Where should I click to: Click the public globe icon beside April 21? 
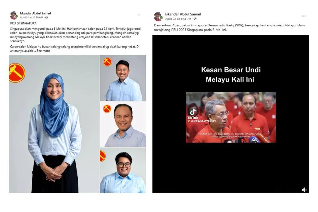tap(47, 18)
